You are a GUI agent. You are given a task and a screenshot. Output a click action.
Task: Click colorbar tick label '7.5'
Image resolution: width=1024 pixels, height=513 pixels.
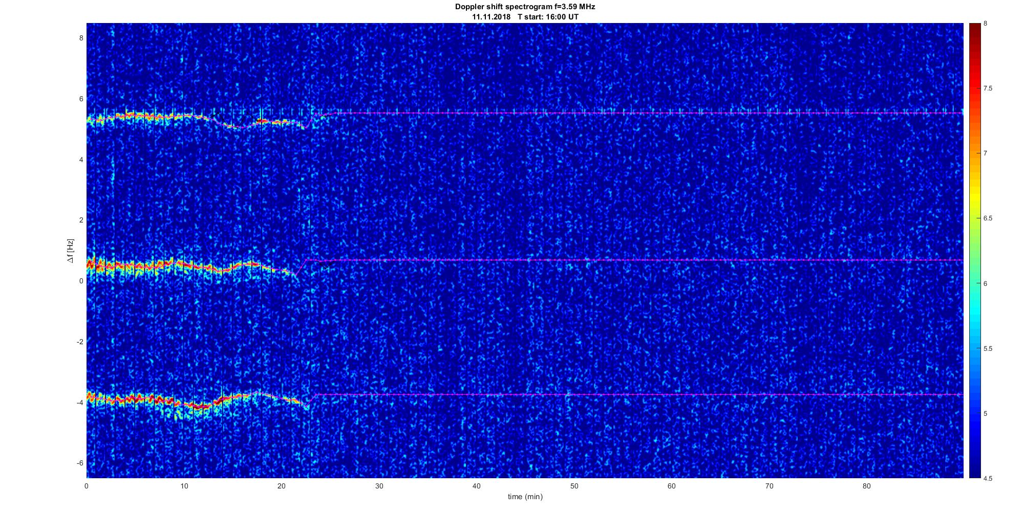click(x=988, y=88)
